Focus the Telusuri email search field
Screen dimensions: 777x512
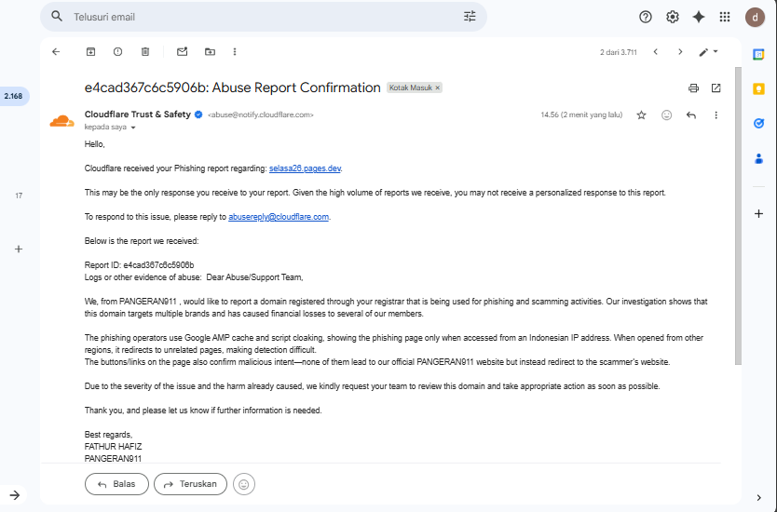pyautogui.click(x=263, y=17)
